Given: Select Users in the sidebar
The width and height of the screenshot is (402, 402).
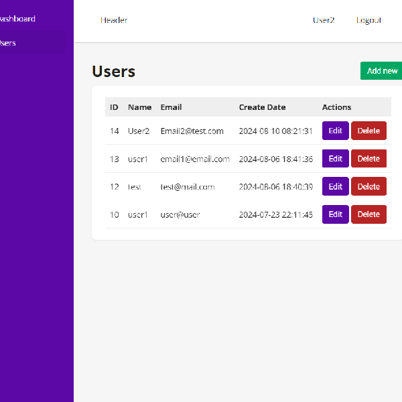Looking at the screenshot, I should (x=8, y=43).
